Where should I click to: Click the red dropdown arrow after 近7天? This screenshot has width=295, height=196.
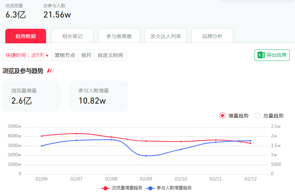coord(47,56)
